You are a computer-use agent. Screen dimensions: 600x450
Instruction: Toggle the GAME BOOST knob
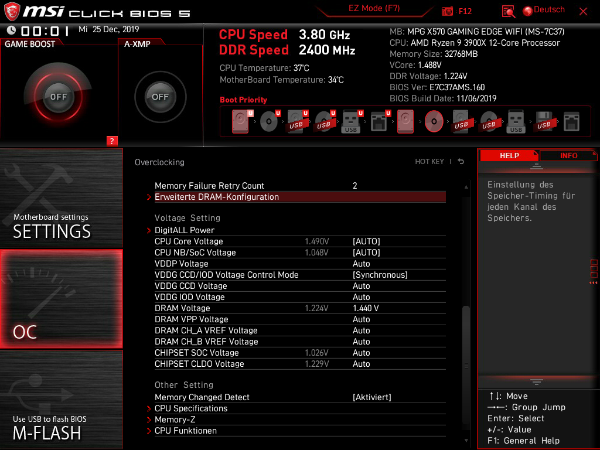(x=58, y=97)
